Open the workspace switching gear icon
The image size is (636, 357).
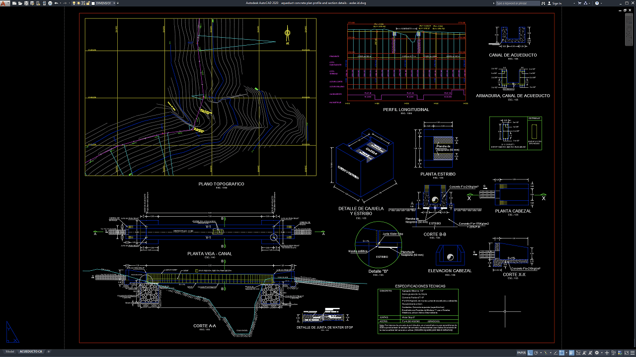[597, 353]
